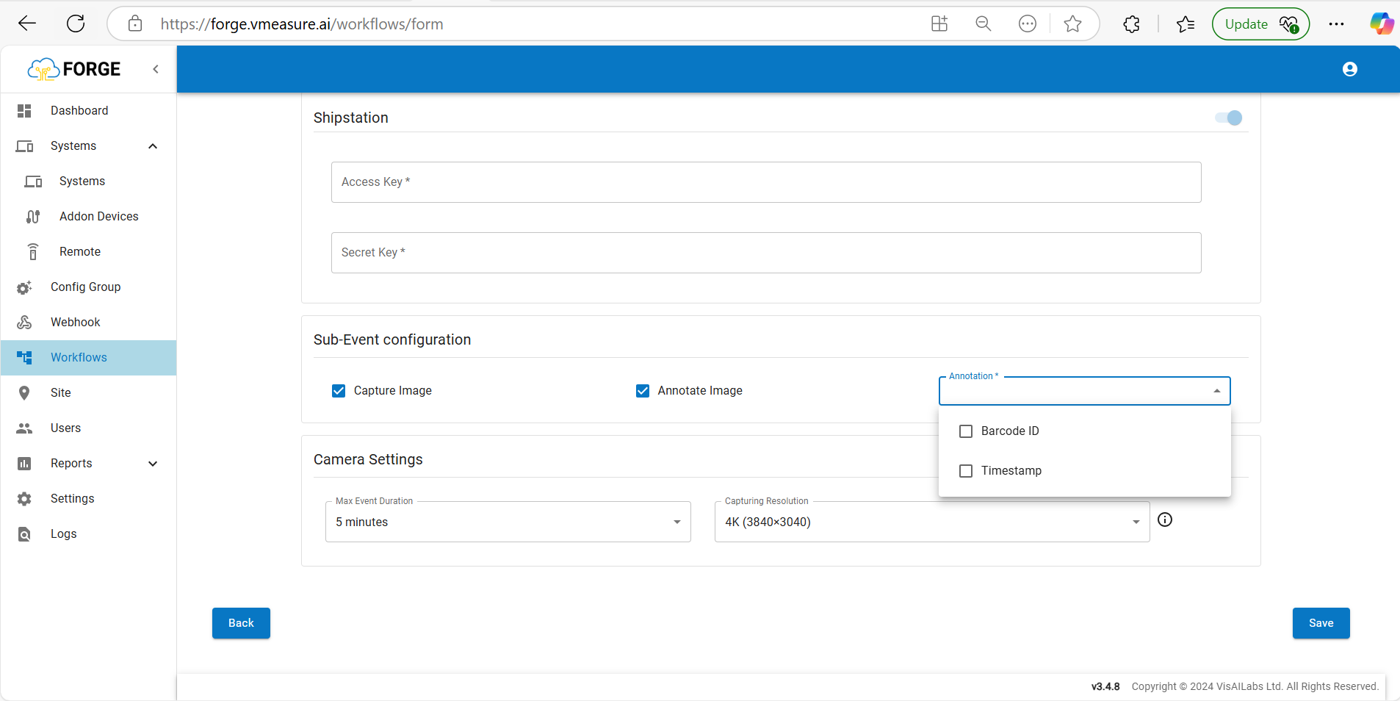Open the Capturing Resolution dropdown
Screen dimensions: 1400x701
point(931,522)
